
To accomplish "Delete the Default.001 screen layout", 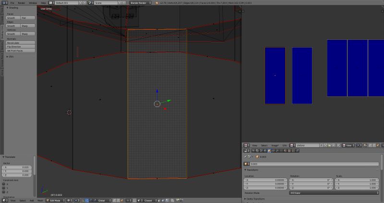I will tap(84, 3).
